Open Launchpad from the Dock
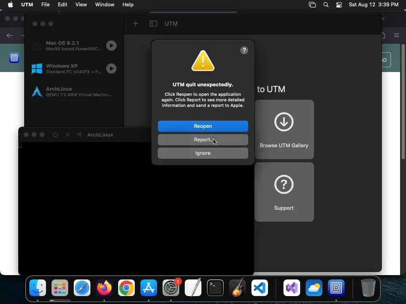Image resolution: width=406 pixels, height=304 pixels. pos(60,288)
